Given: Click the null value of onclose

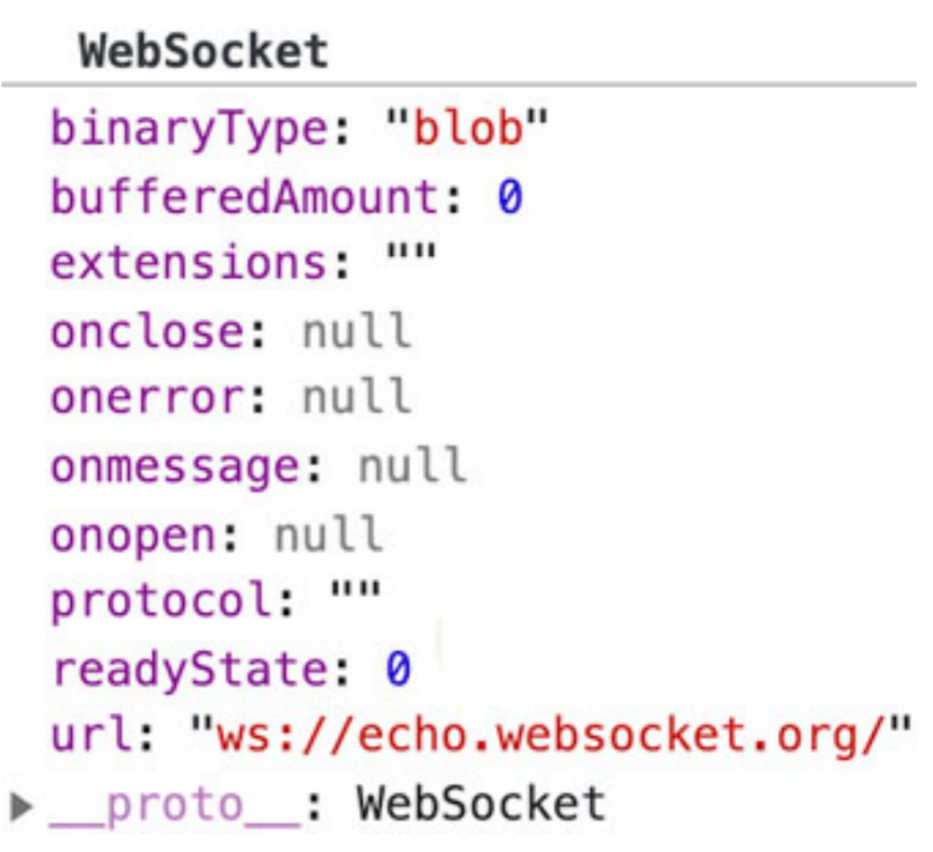Looking at the screenshot, I should click(x=356, y=331).
